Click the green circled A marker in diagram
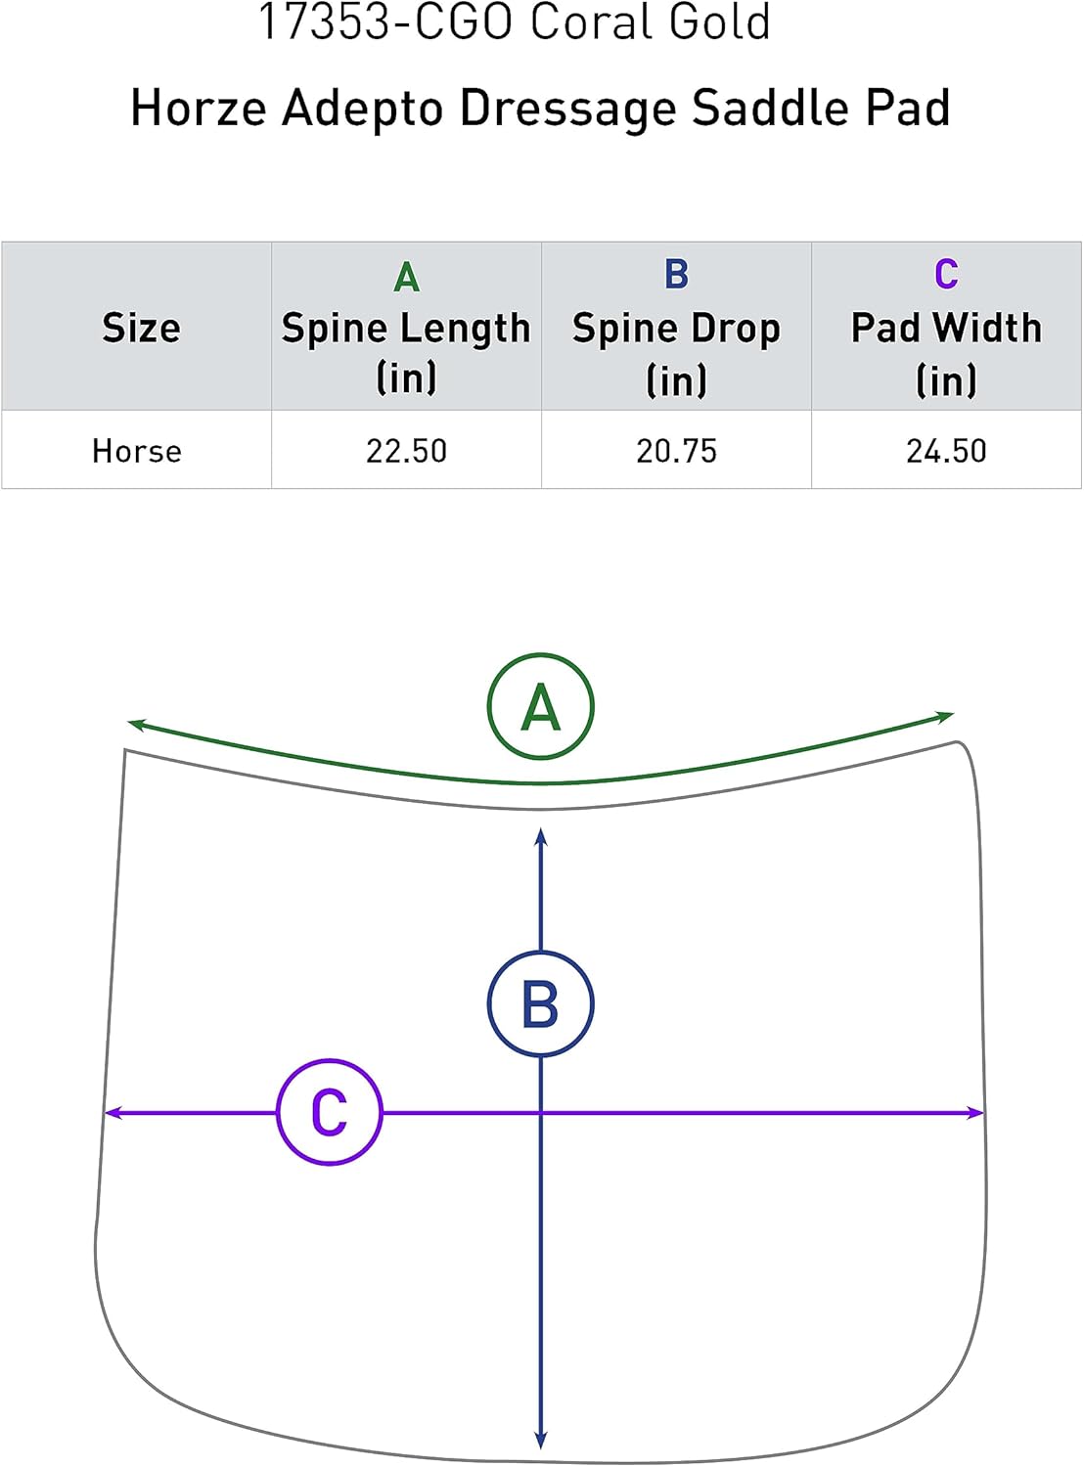Image resolution: width=1084 pixels, height=1467 pixels. pyautogui.click(x=541, y=707)
